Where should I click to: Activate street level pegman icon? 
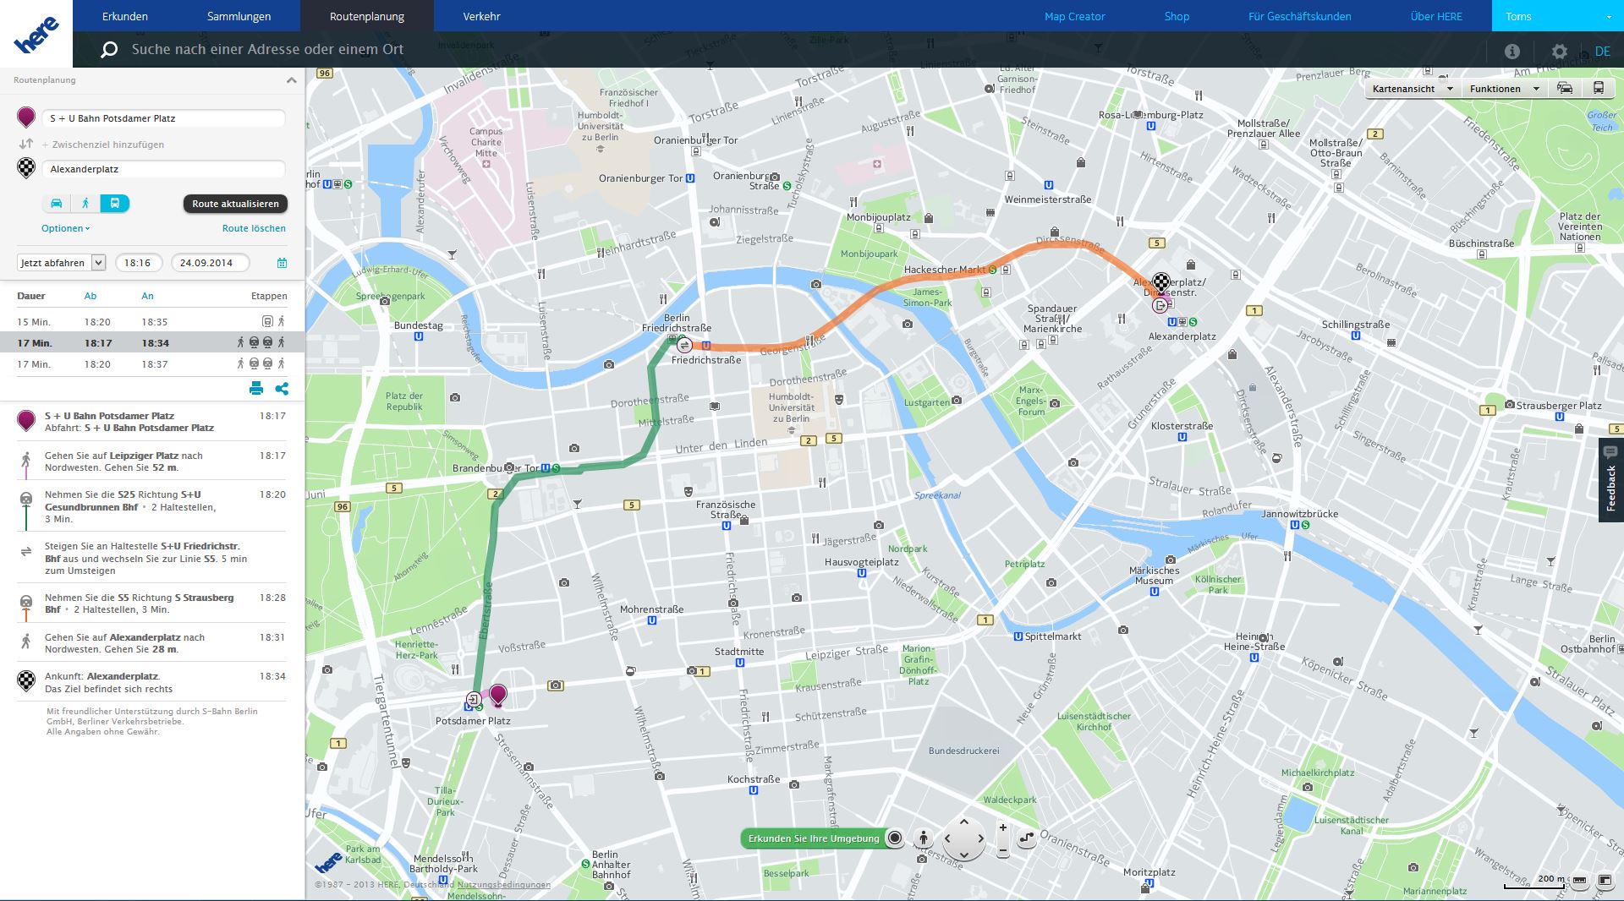[924, 838]
